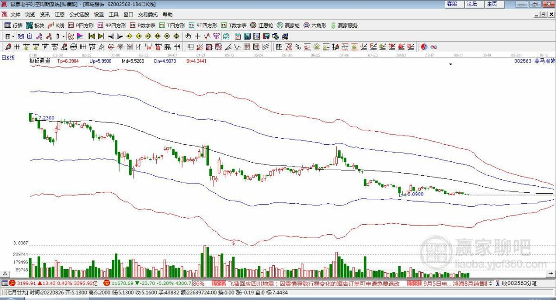Click the Tp=6.3984 indicator value
Viewport: 556px width, 300px height.
(68, 61)
